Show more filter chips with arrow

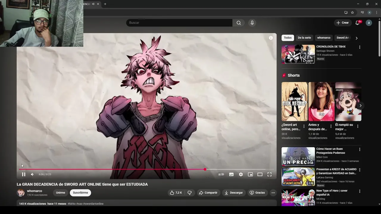pos(357,38)
